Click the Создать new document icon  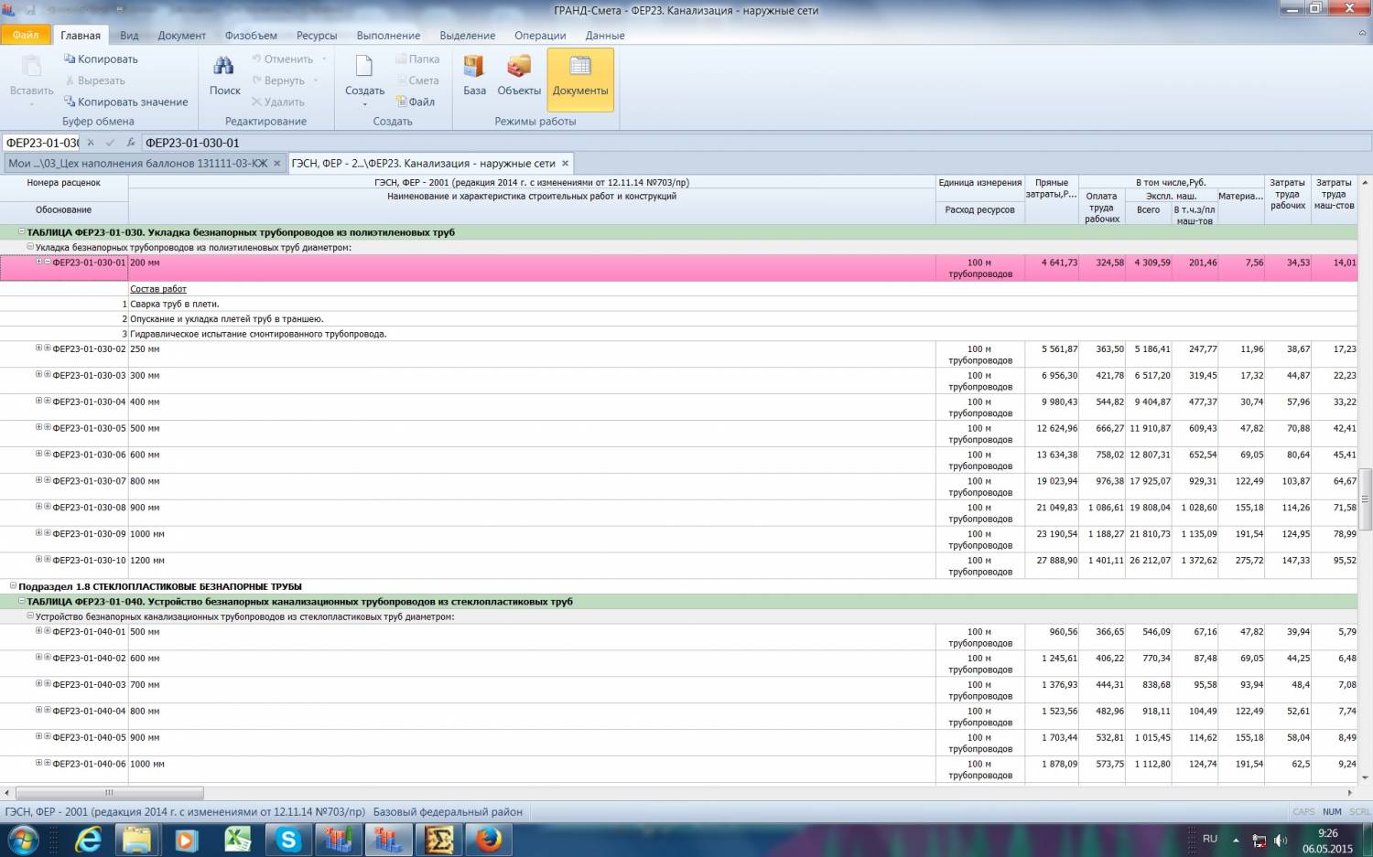(364, 68)
